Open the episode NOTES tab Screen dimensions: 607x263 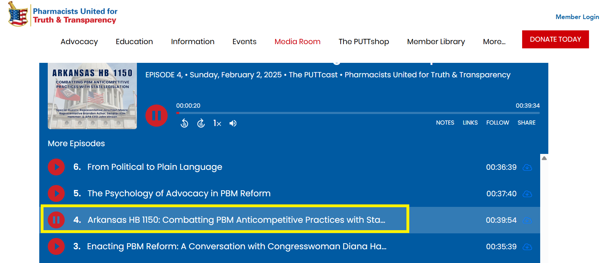point(445,122)
